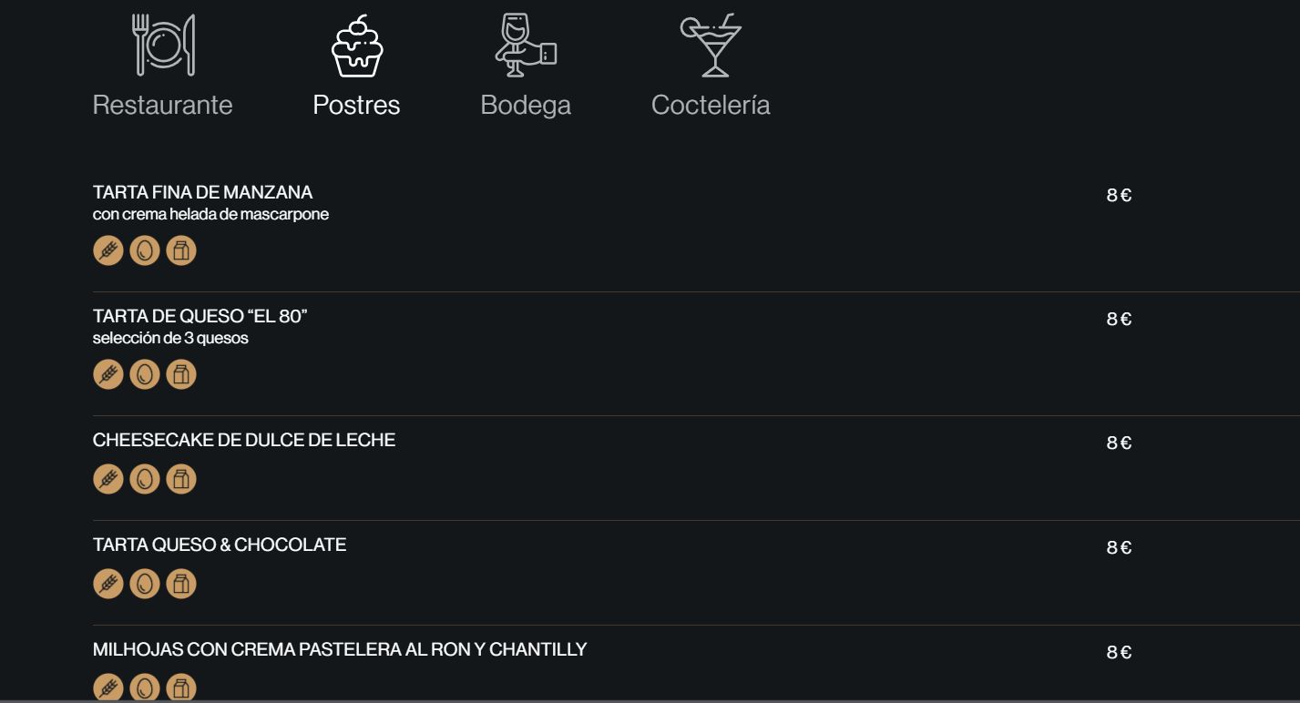Click gluten allergen icon under Tarta Queso & Chocolate

(x=108, y=584)
